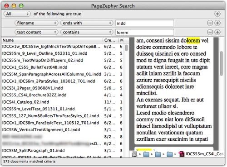Image resolution: width=227 pixels, height=167 pixels.
Task: Open the ends with condition dropdown
Action: coord(87,23)
